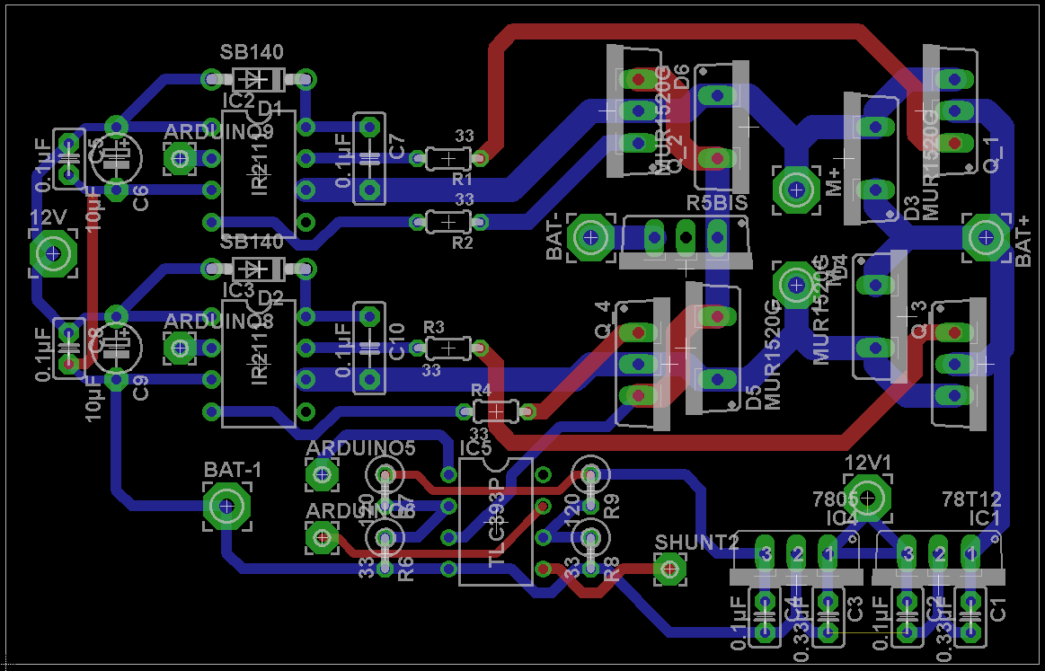Select the BAT-1 pad

226,506
